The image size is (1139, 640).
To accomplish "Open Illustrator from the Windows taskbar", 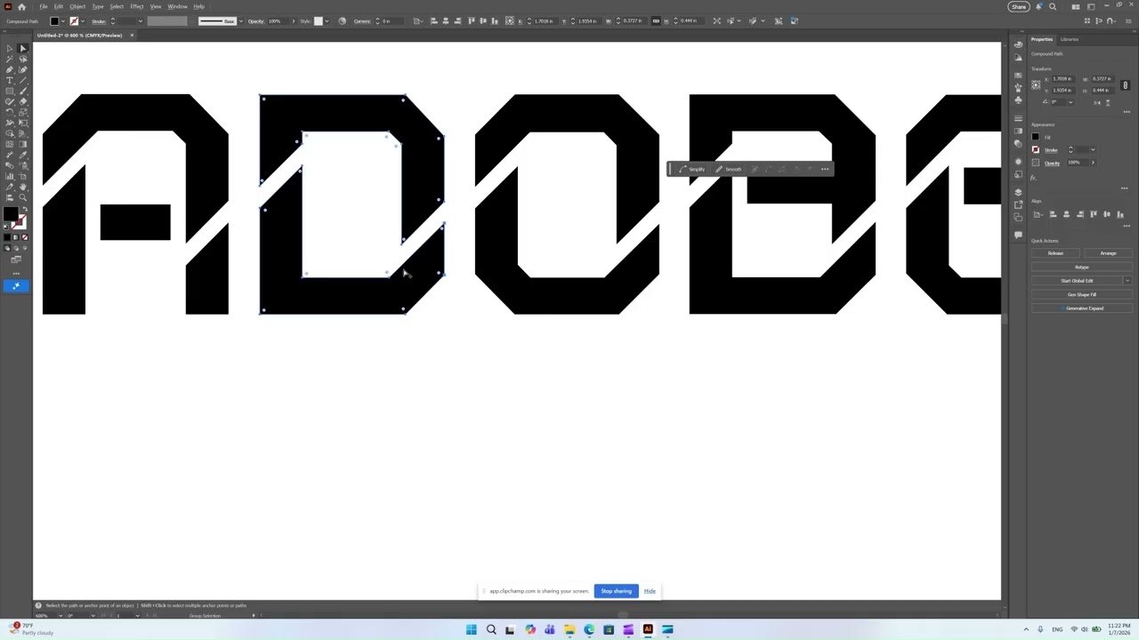I will pyautogui.click(x=648, y=629).
